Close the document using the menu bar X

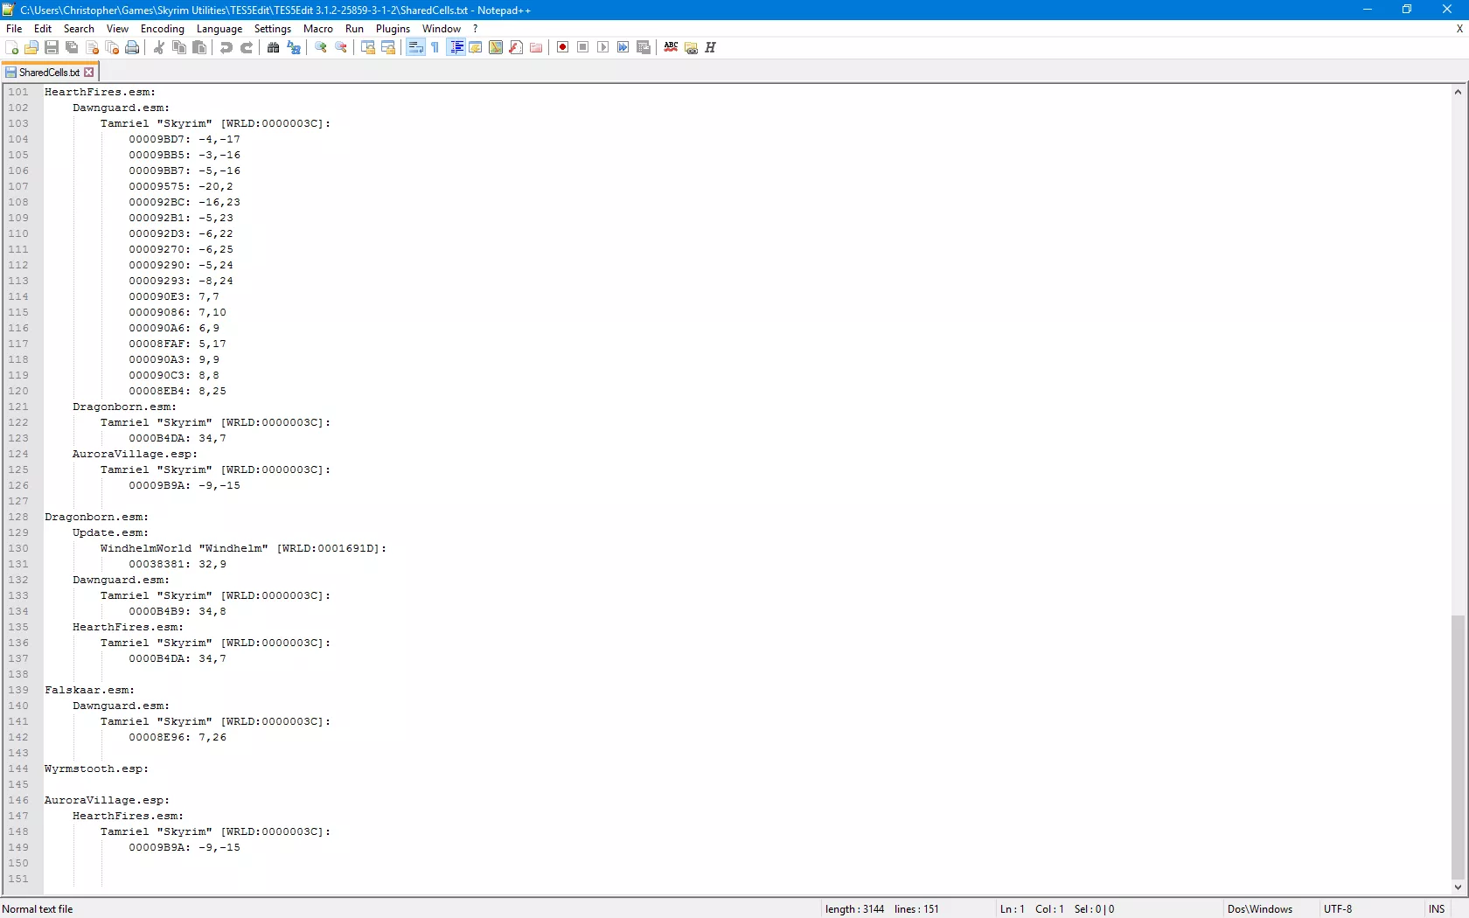(x=1459, y=29)
